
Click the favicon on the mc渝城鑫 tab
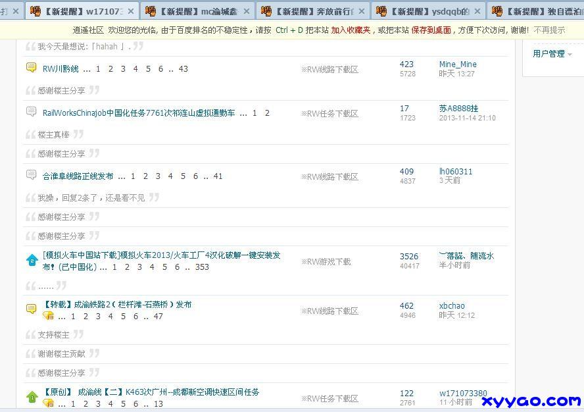tap(151, 11)
